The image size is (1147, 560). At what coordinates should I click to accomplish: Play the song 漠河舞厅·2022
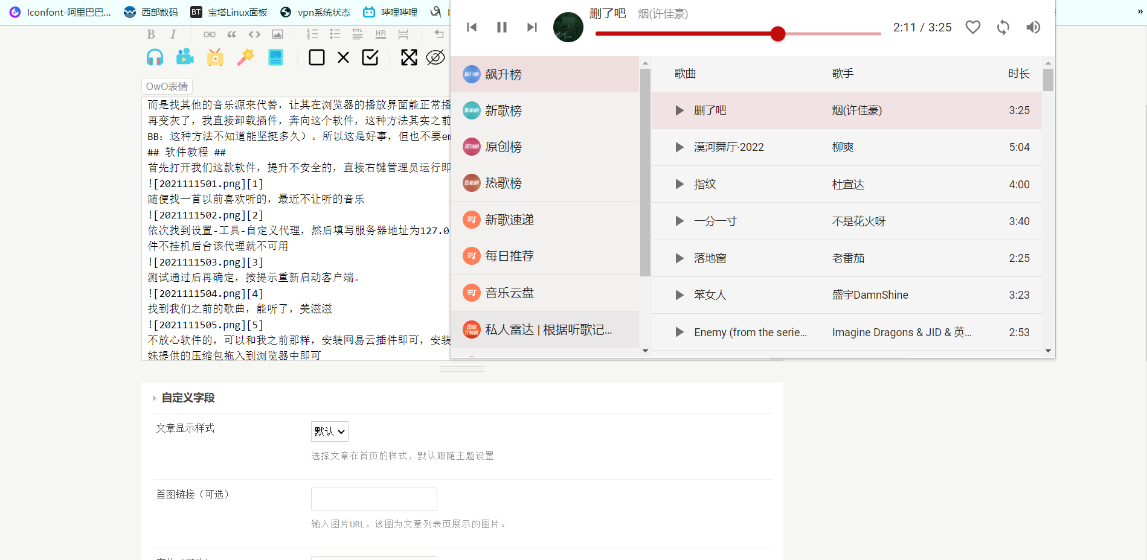tap(680, 147)
